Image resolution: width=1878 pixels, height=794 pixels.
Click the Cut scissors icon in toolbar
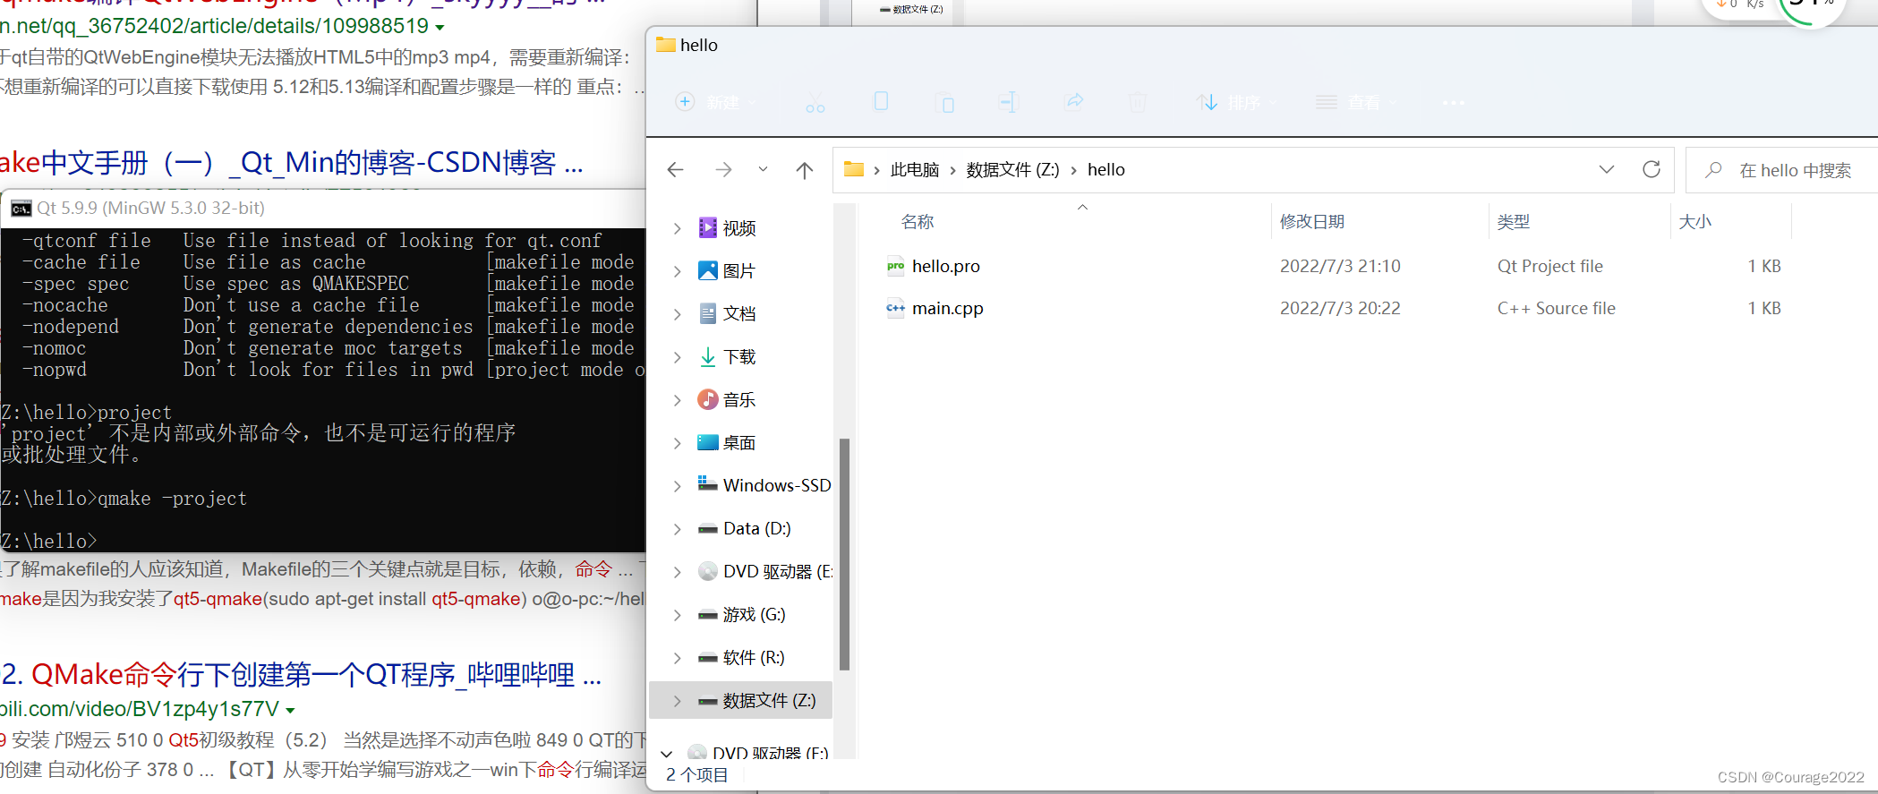click(815, 103)
